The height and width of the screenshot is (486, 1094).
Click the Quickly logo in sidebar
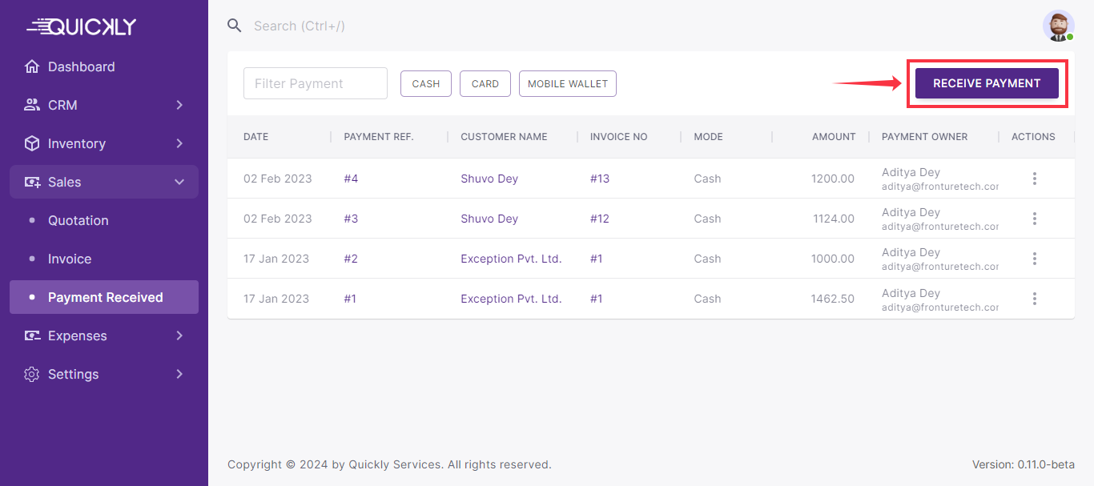82,26
